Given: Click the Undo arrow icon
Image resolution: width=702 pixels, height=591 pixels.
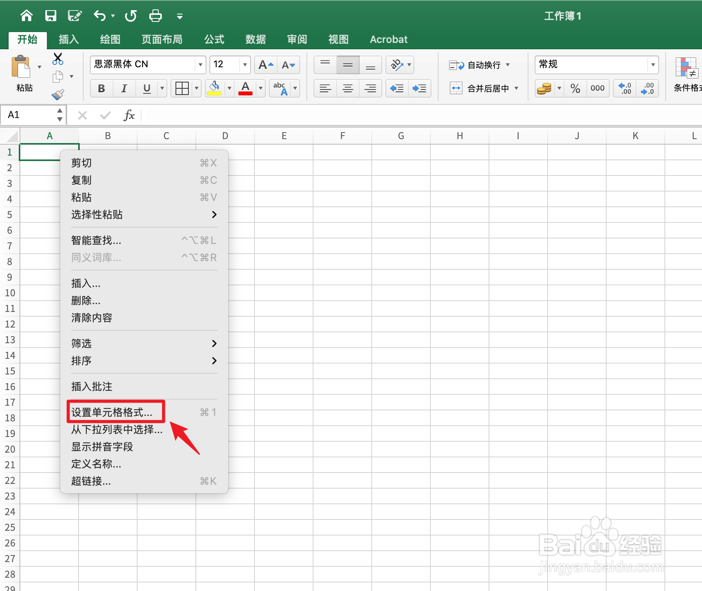Looking at the screenshot, I should click(99, 16).
